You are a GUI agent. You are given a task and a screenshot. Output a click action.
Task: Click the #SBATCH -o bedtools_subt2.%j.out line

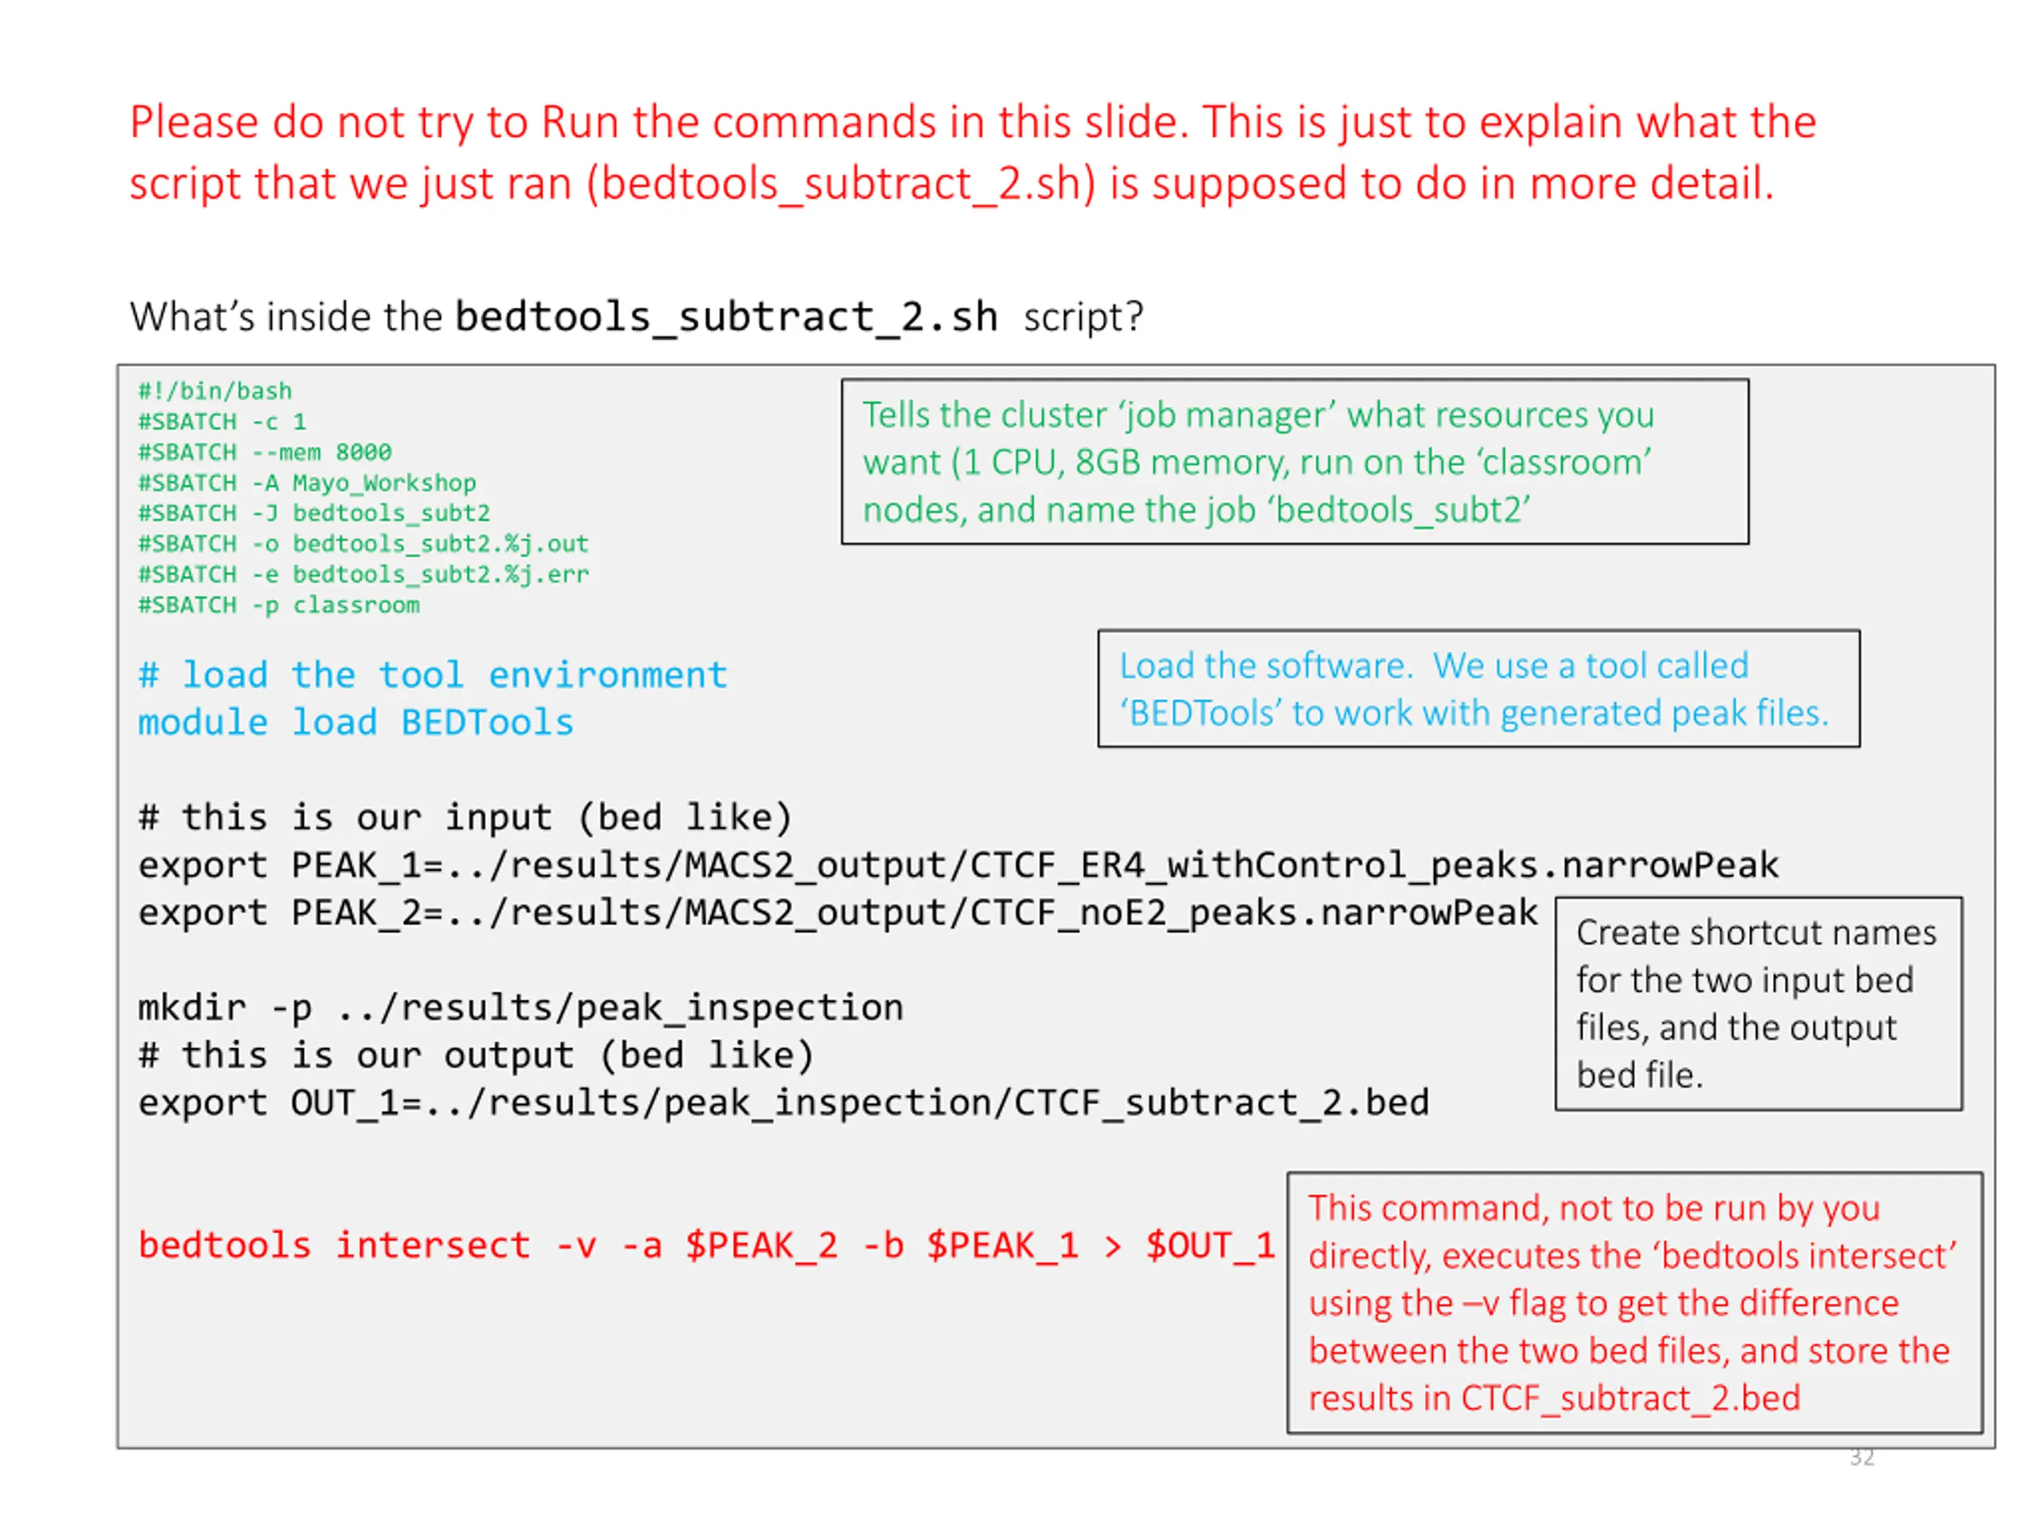tap(363, 543)
